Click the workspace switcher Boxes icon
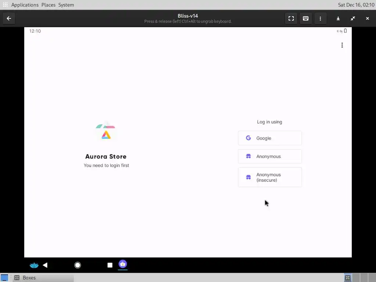376x282 pixels. click(x=348, y=278)
